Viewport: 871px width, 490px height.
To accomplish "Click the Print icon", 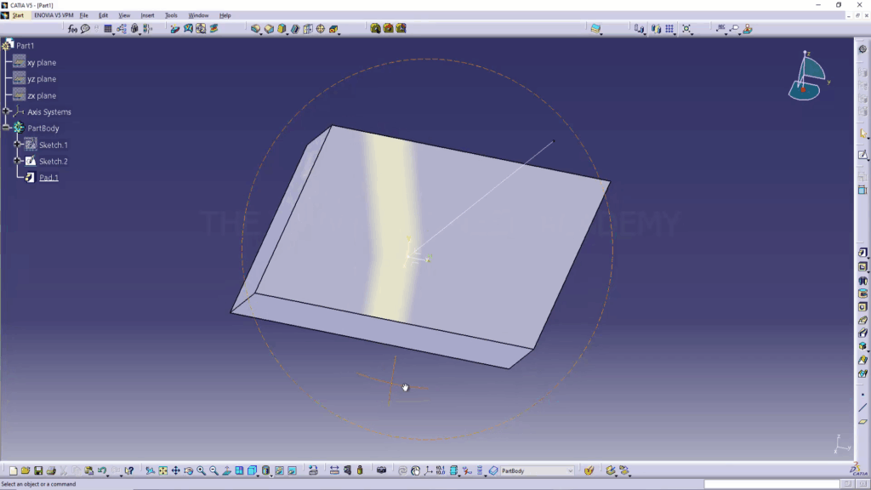I will pos(51,470).
